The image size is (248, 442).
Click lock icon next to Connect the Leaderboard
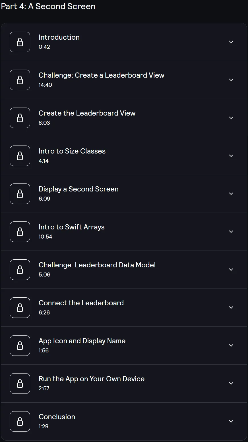(20, 308)
